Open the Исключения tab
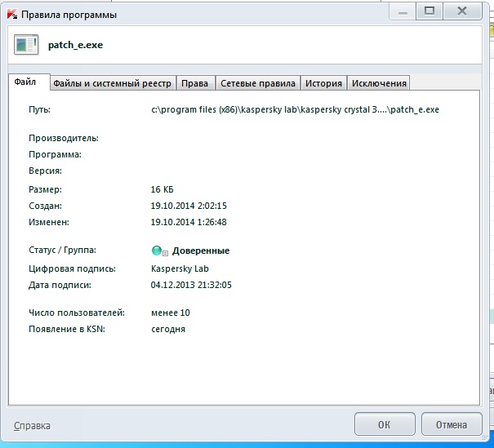The image size is (494, 448). [378, 83]
